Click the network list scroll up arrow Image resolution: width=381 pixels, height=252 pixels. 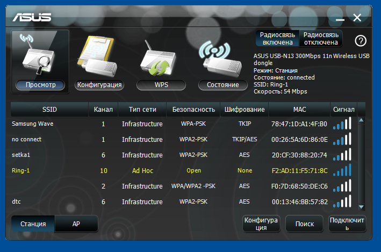pyautogui.click(x=361, y=120)
